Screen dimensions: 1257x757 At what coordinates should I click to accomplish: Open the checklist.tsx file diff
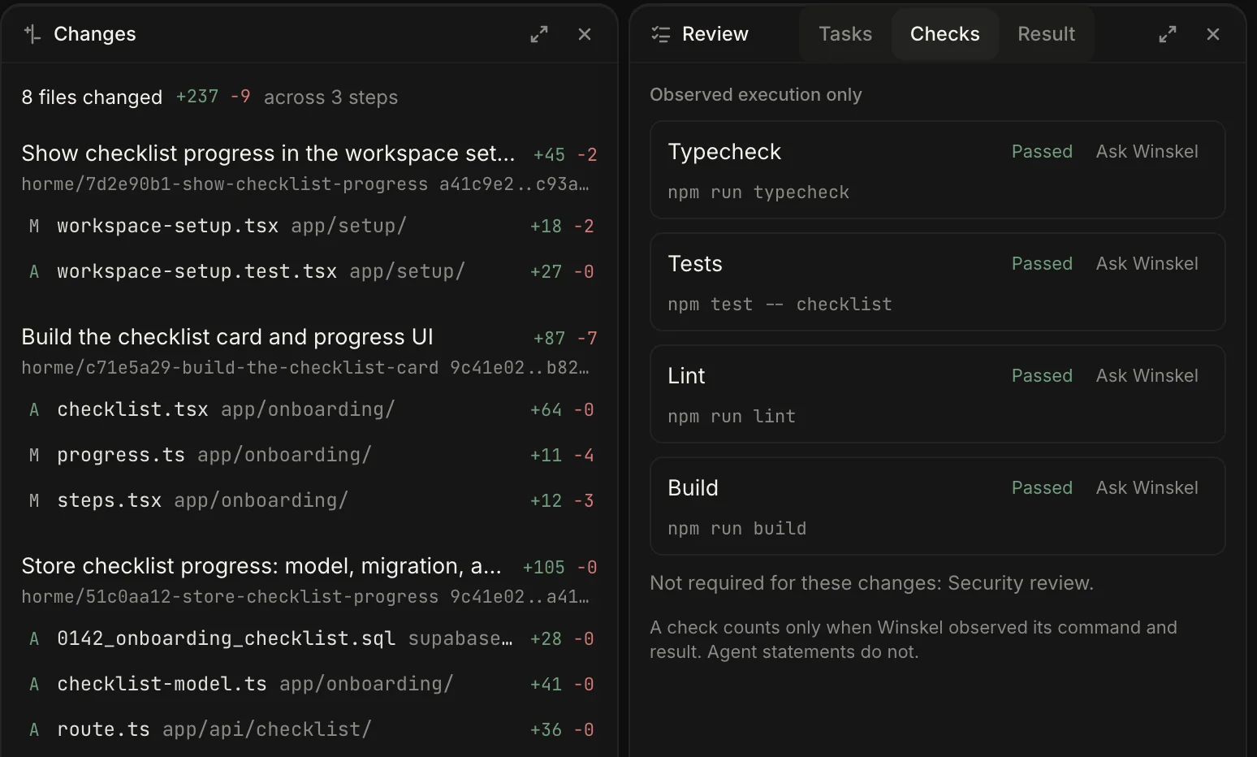click(311, 409)
